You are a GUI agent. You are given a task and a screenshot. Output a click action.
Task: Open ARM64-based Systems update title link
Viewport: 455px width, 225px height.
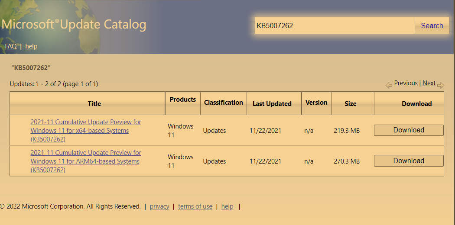pos(86,161)
